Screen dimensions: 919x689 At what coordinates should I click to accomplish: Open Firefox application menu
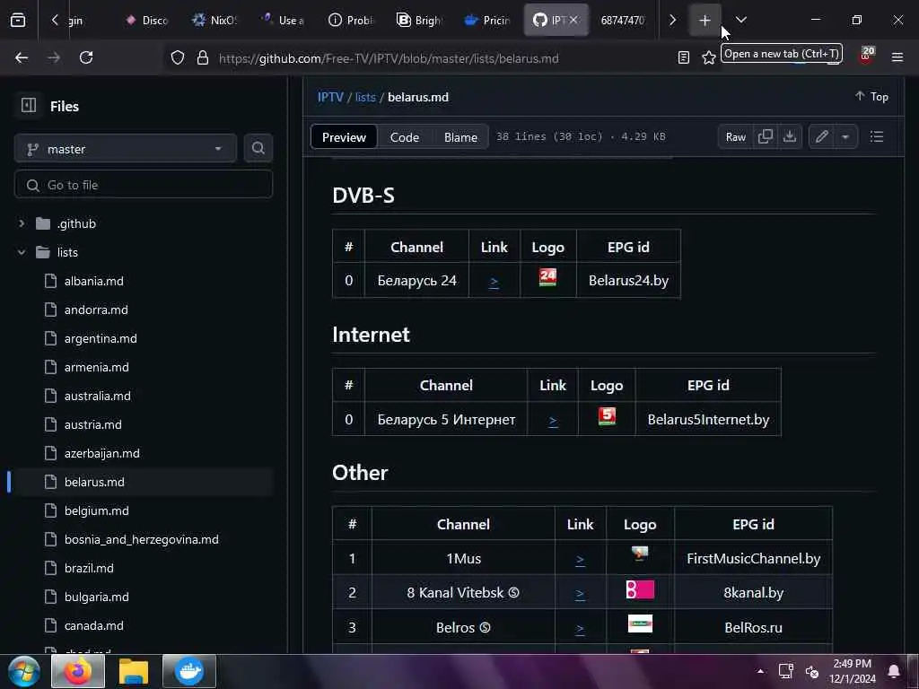(x=897, y=57)
